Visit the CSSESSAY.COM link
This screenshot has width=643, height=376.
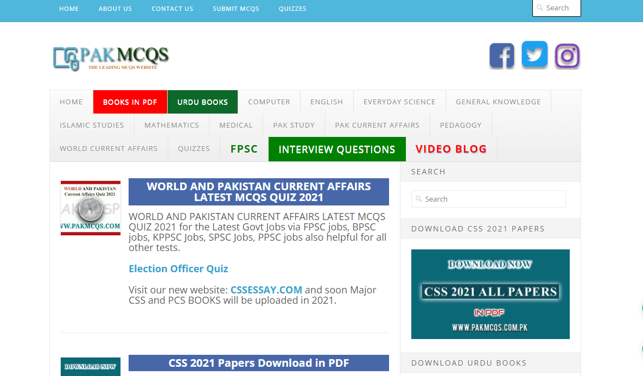coord(266,290)
